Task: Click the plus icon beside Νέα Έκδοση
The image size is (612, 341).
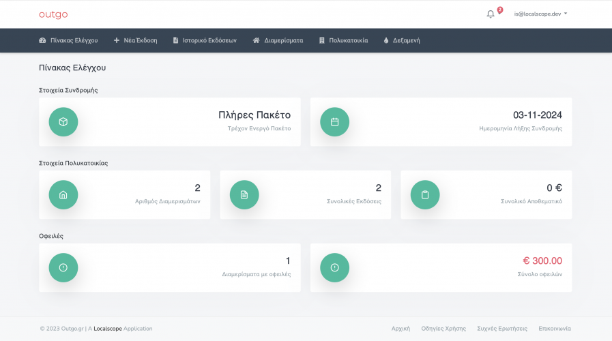Action: coord(116,40)
